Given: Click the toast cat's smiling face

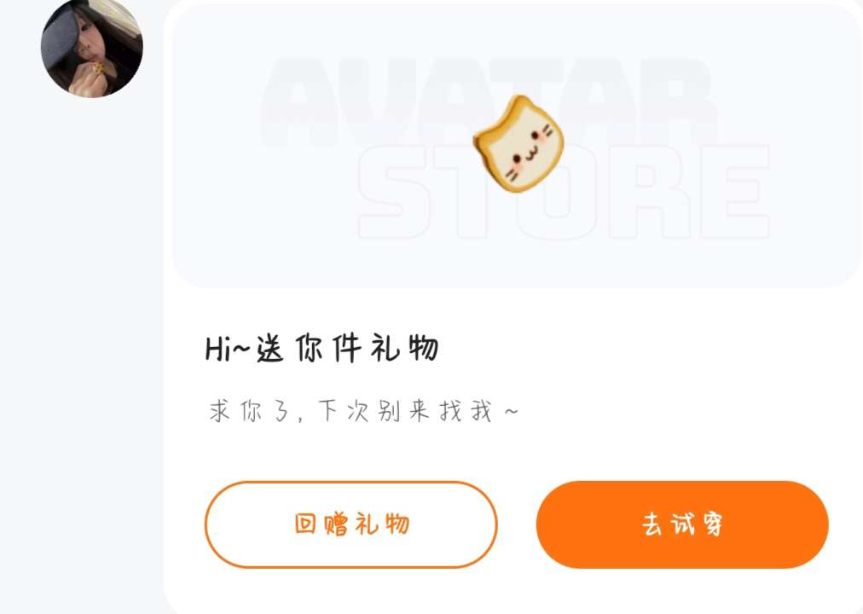Looking at the screenshot, I should [527, 148].
